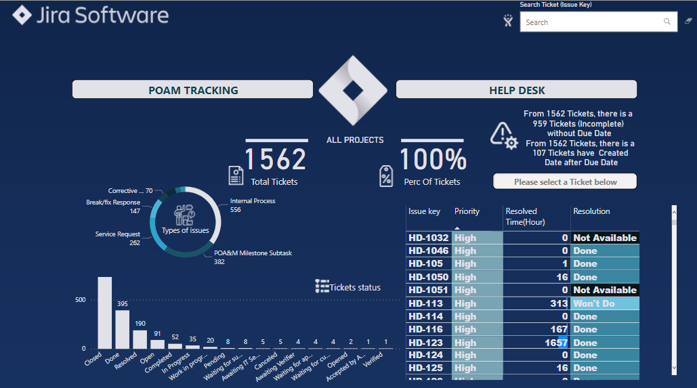The height and width of the screenshot is (388, 697).
Task: Click the percent tag icon
Action: pyautogui.click(x=386, y=176)
